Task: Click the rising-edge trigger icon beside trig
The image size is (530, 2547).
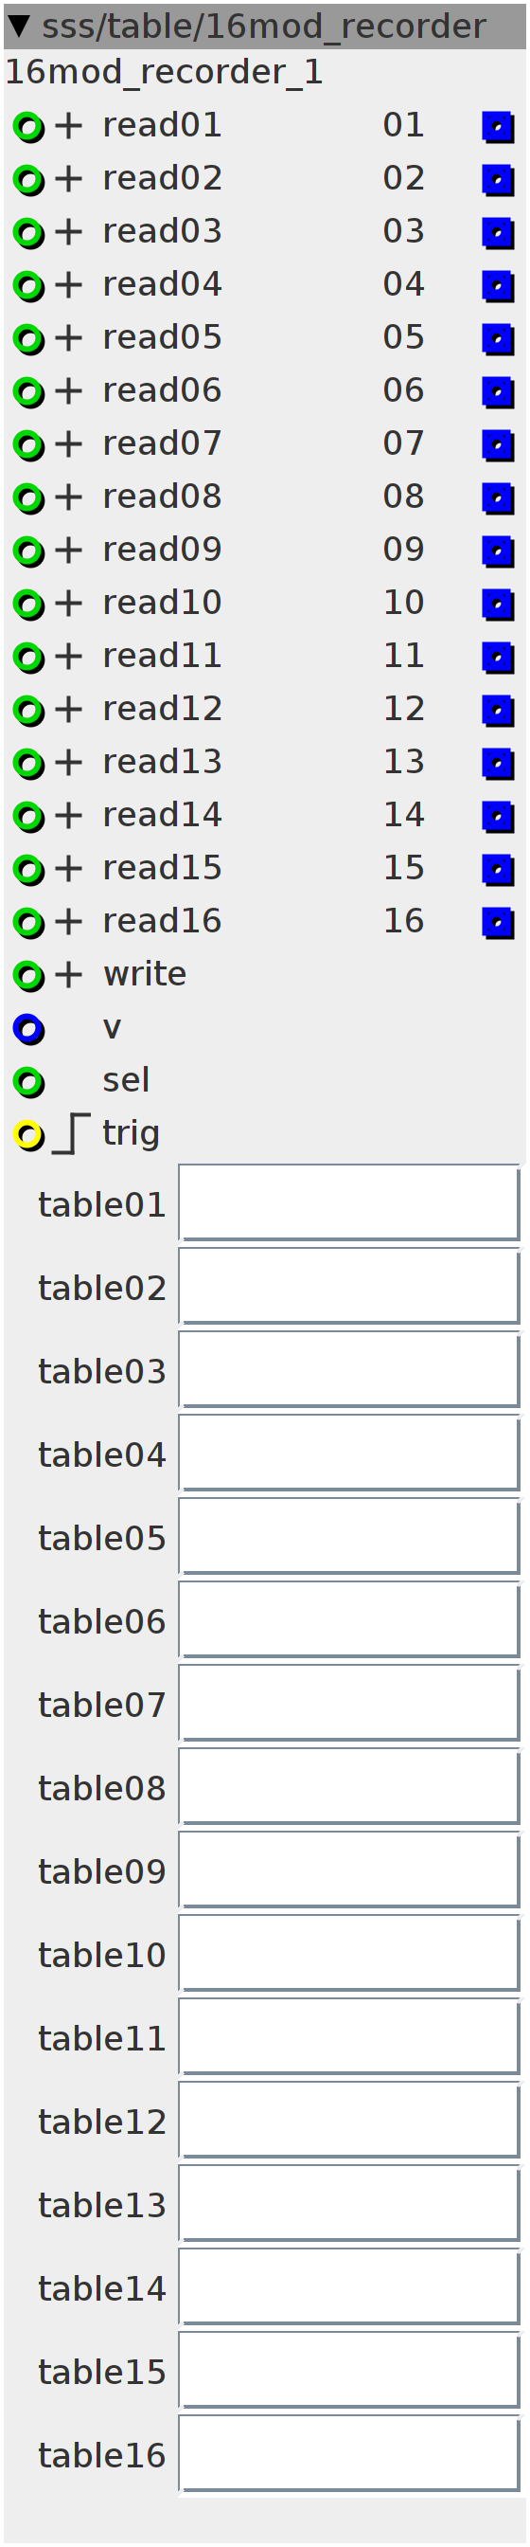Action: click(71, 1133)
